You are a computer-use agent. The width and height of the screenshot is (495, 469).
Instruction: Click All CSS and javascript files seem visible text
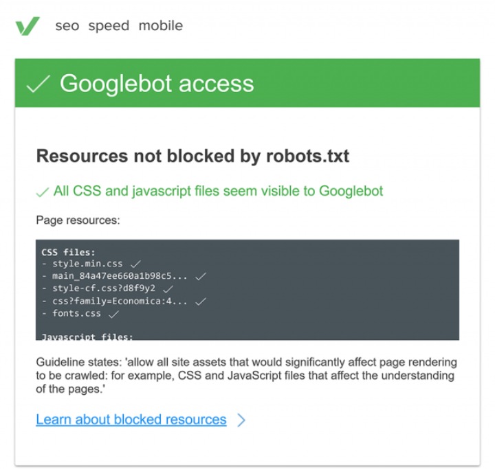pos(218,191)
